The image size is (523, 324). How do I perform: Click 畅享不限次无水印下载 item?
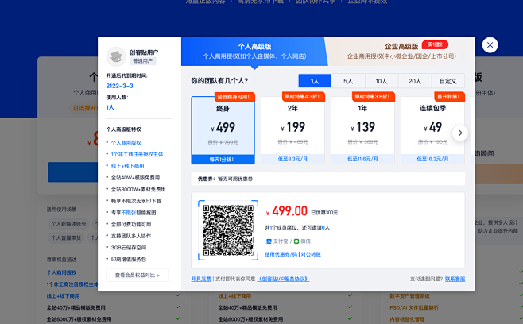(x=136, y=201)
